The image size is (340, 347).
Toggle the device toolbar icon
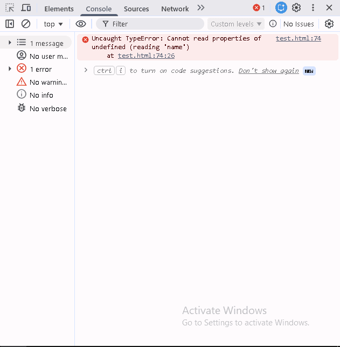(26, 8)
